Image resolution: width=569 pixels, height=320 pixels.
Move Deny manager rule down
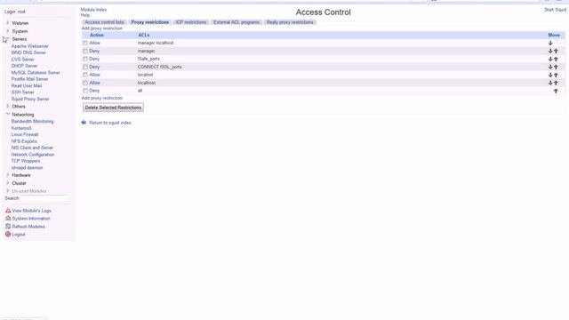pos(550,52)
